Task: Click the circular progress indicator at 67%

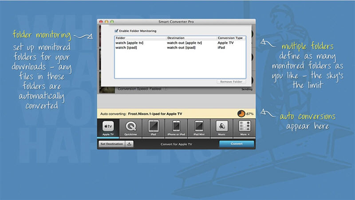Action: (x=241, y=114)
